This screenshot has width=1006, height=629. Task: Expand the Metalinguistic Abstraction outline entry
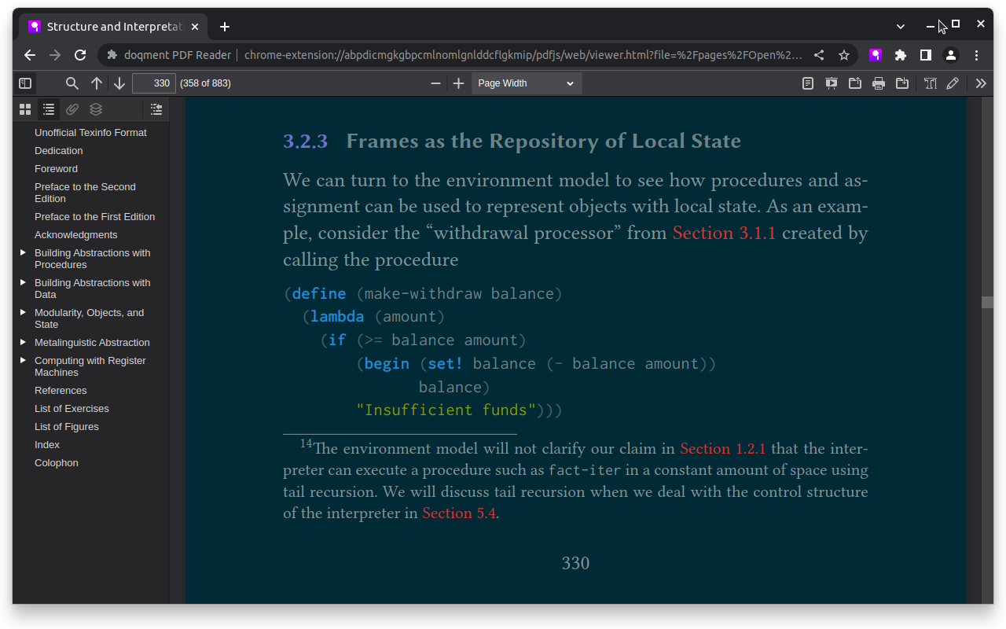[x=23, y=343]
